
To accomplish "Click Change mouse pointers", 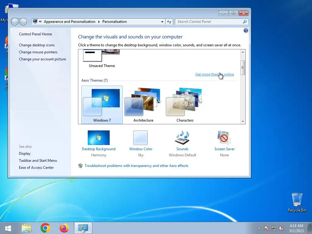I will click(38, 52).
